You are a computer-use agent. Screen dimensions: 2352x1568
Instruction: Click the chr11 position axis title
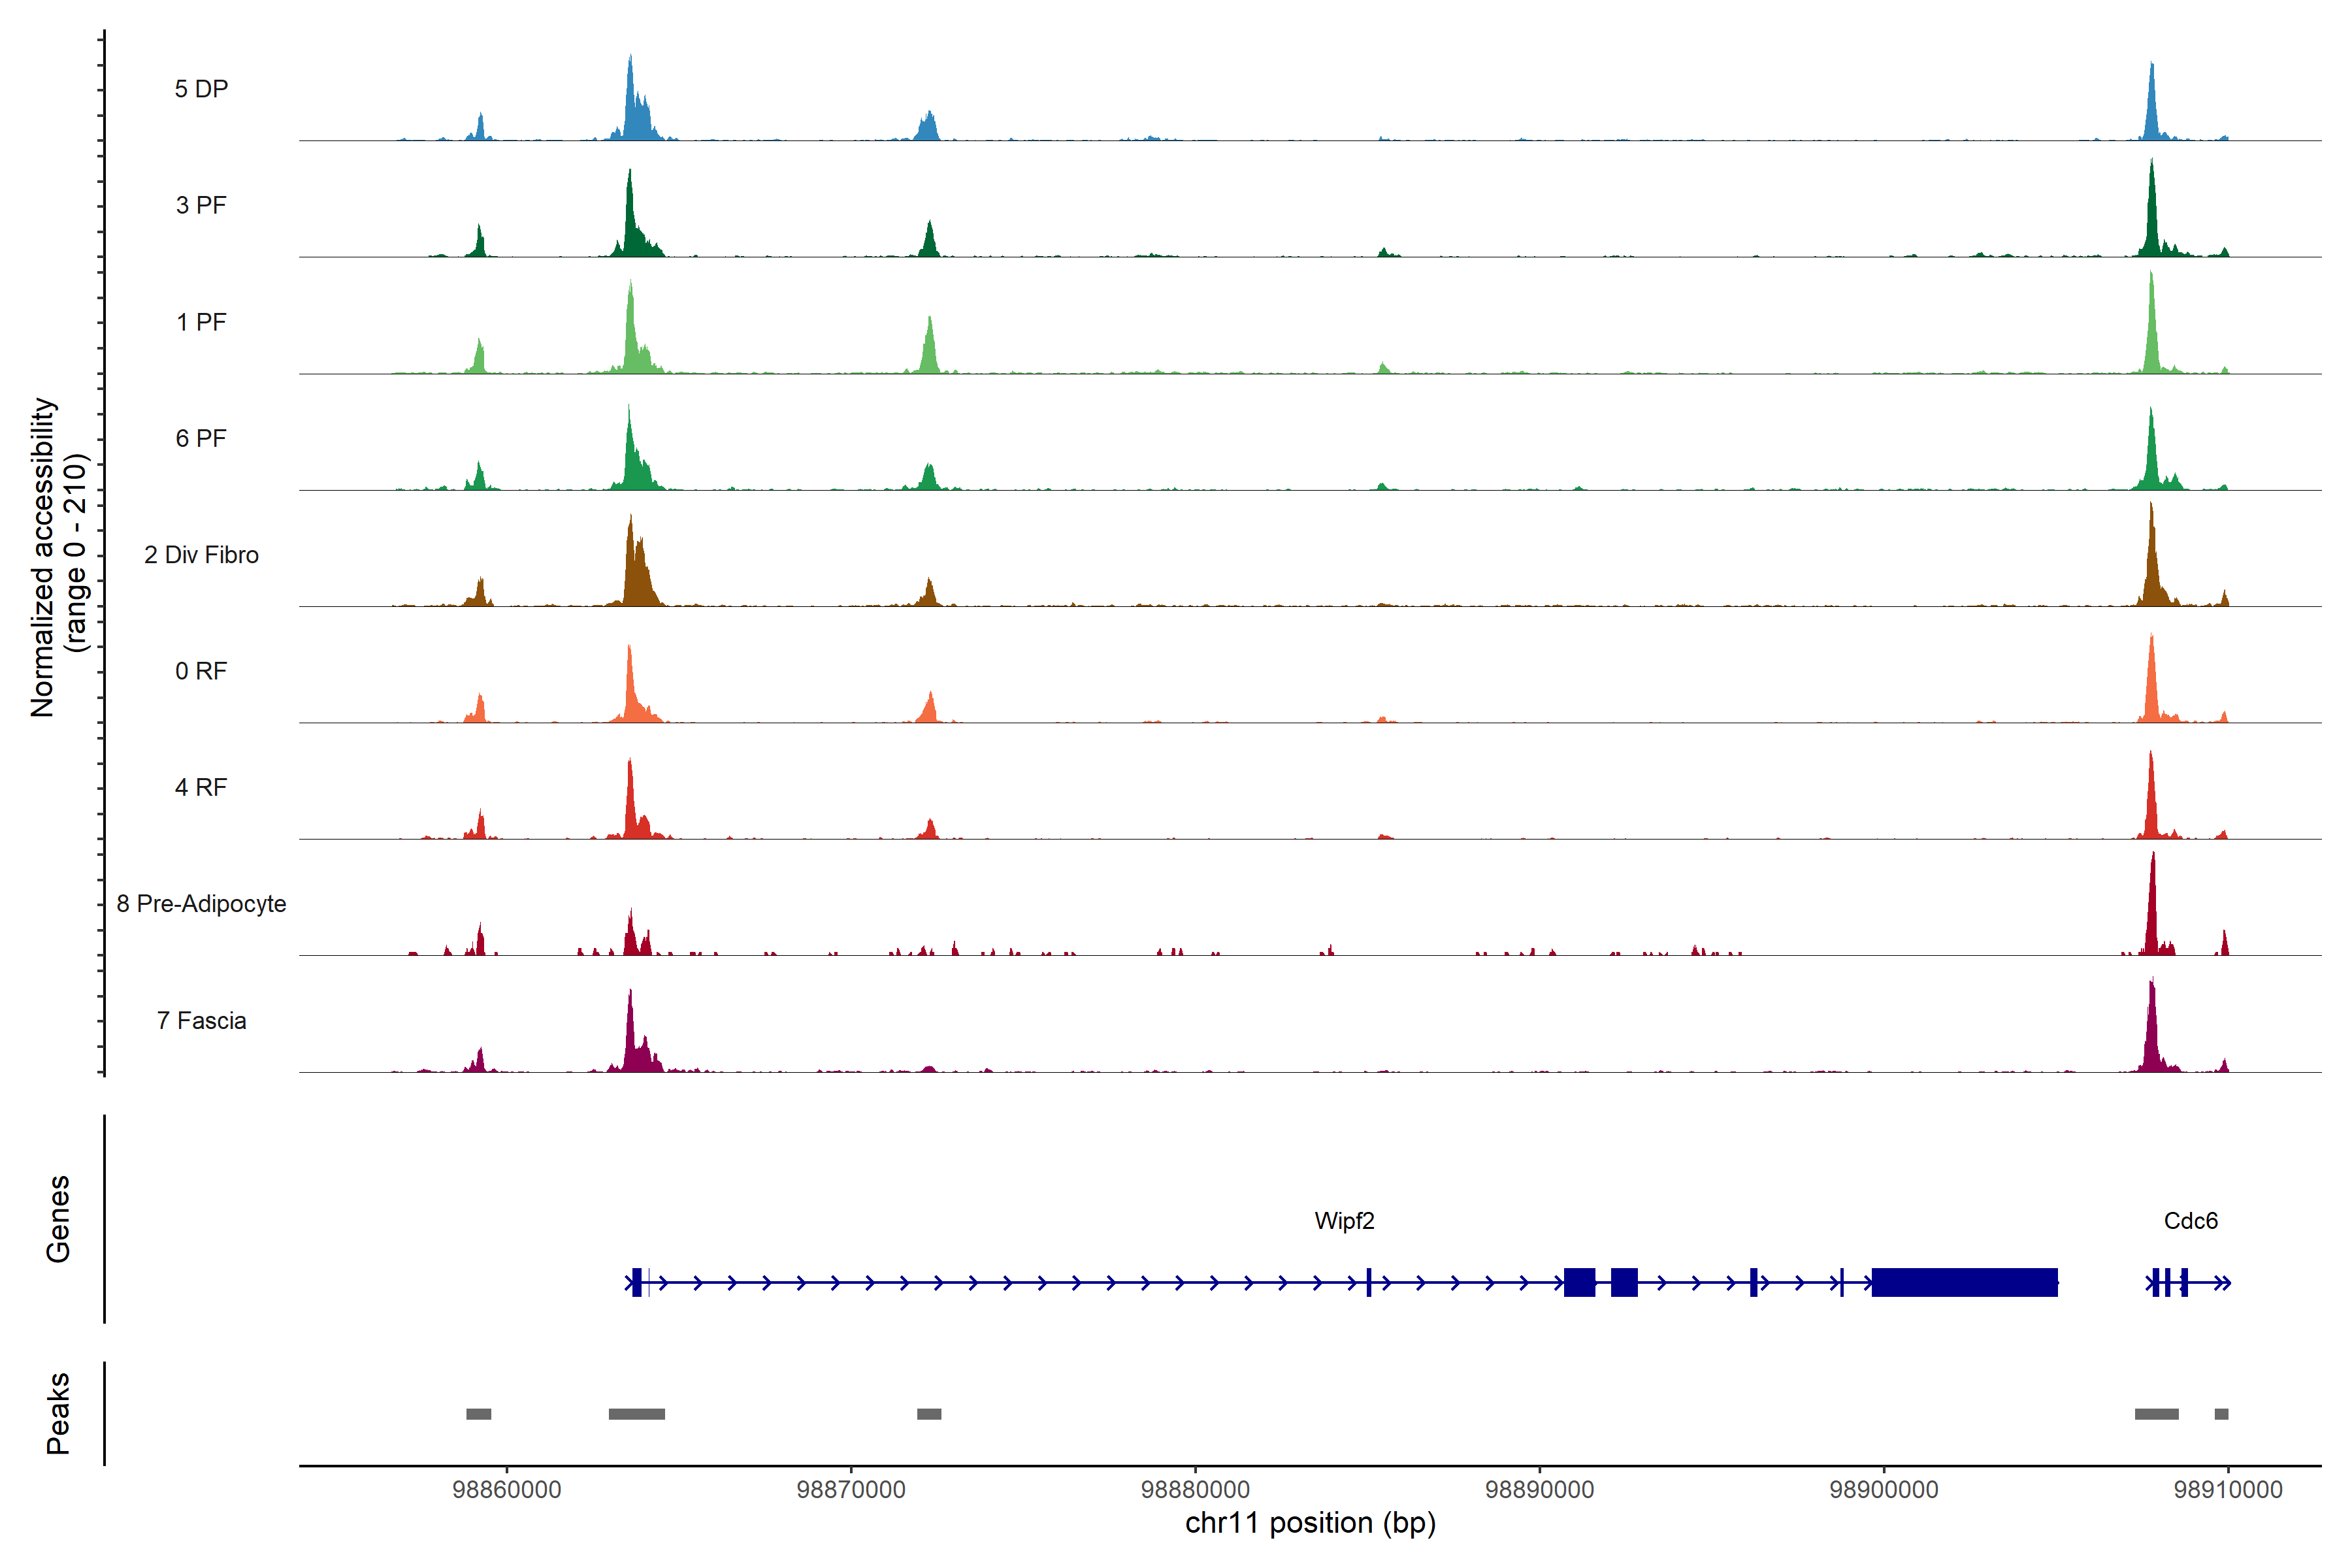[x=1310, y=1523]
